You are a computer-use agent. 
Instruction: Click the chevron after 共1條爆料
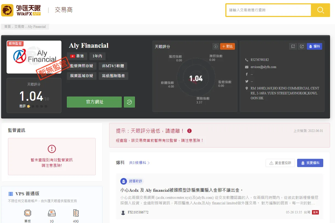coord(149,163)
